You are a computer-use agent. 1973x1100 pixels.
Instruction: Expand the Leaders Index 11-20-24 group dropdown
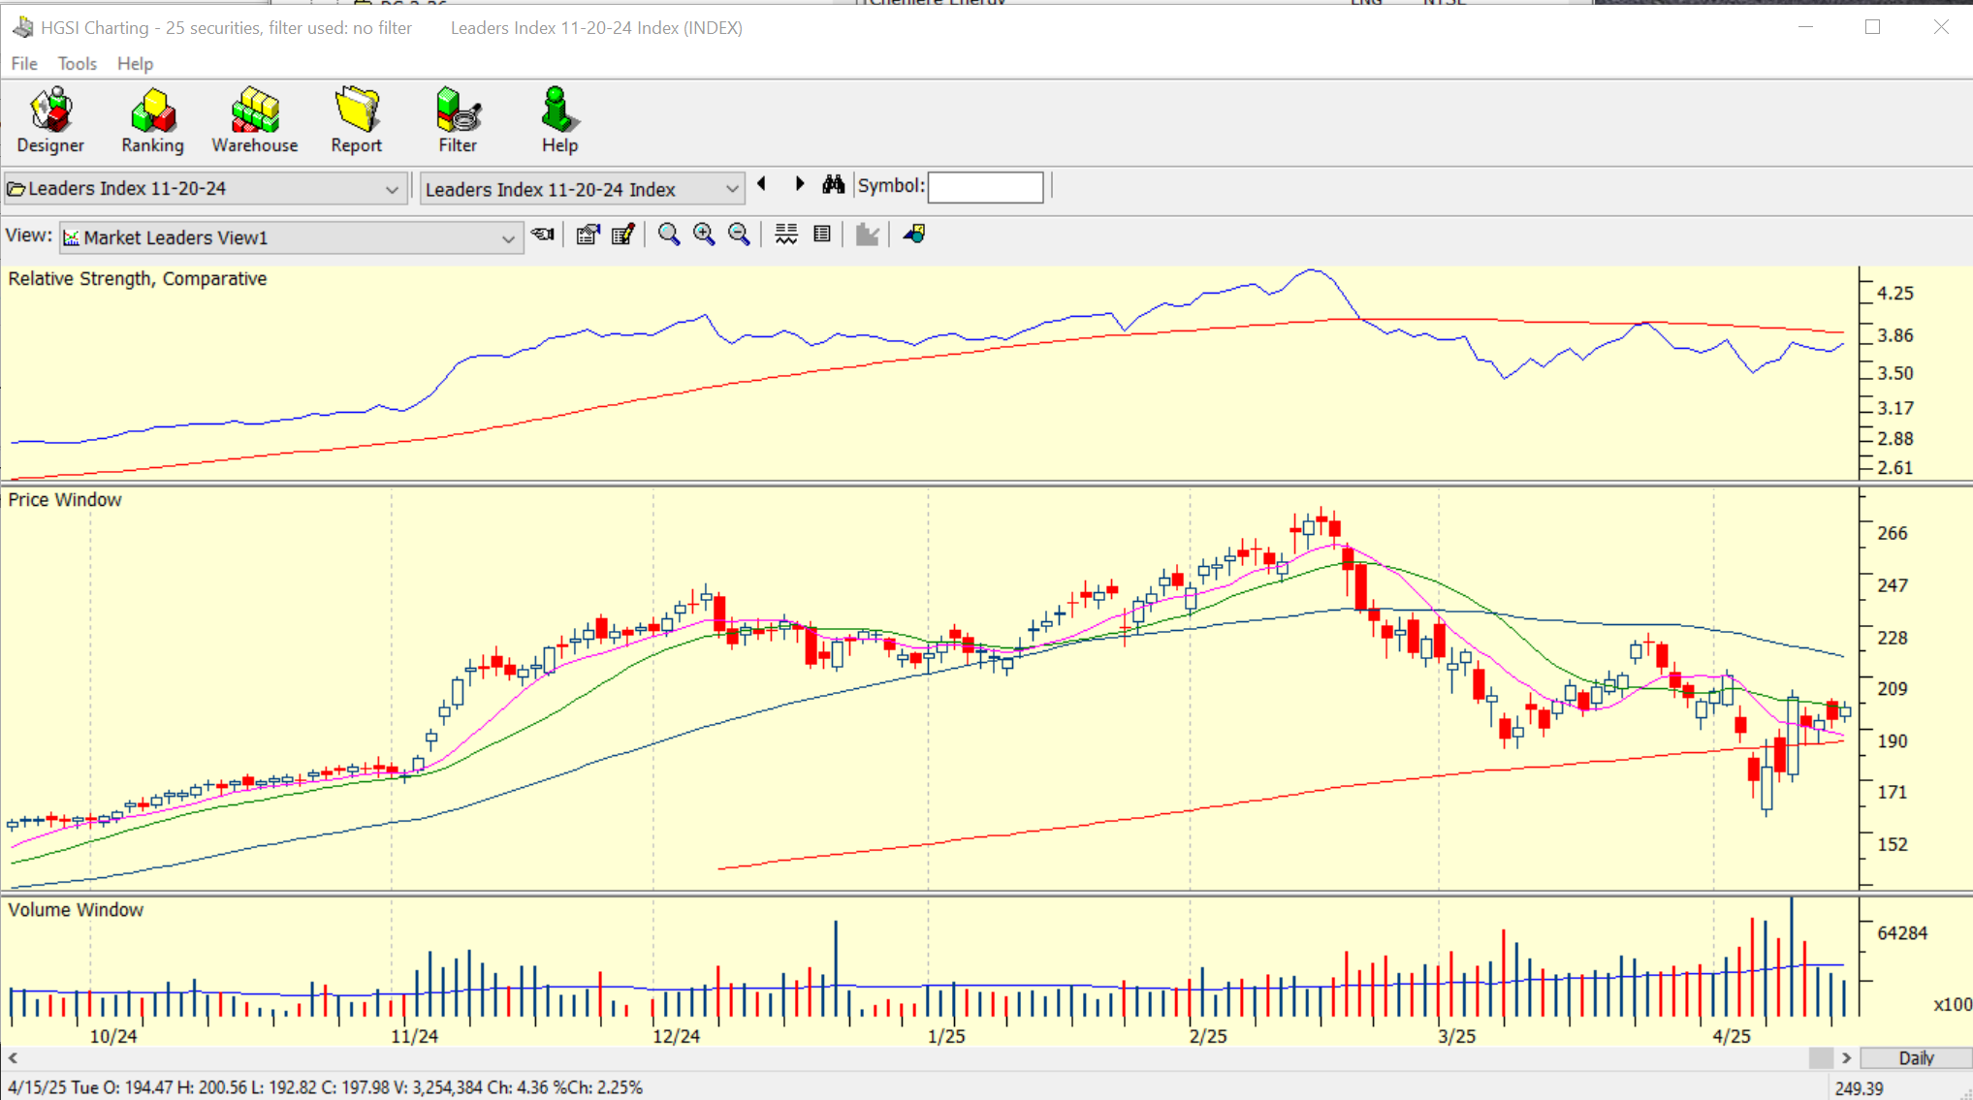(392, 189)
